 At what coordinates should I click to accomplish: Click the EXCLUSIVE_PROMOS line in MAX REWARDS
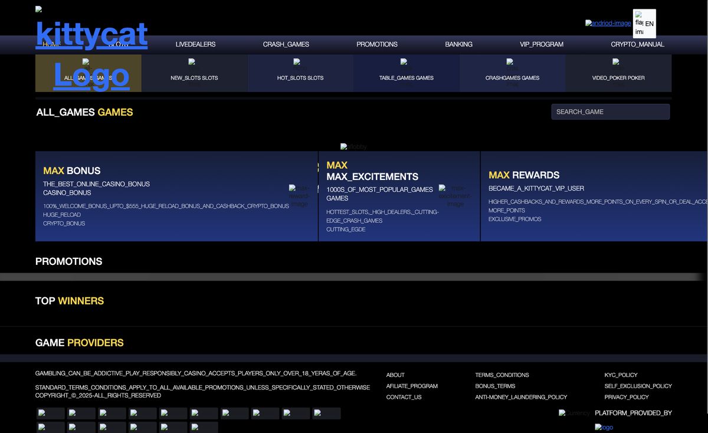point(514,219)
